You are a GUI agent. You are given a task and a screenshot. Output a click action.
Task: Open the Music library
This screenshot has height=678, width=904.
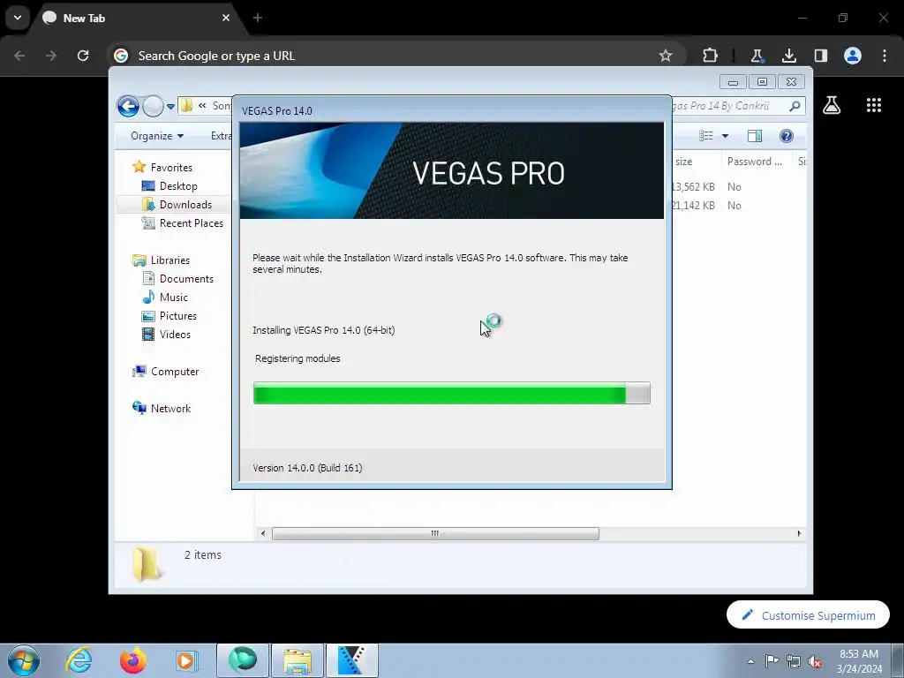(x=174, y=297)
